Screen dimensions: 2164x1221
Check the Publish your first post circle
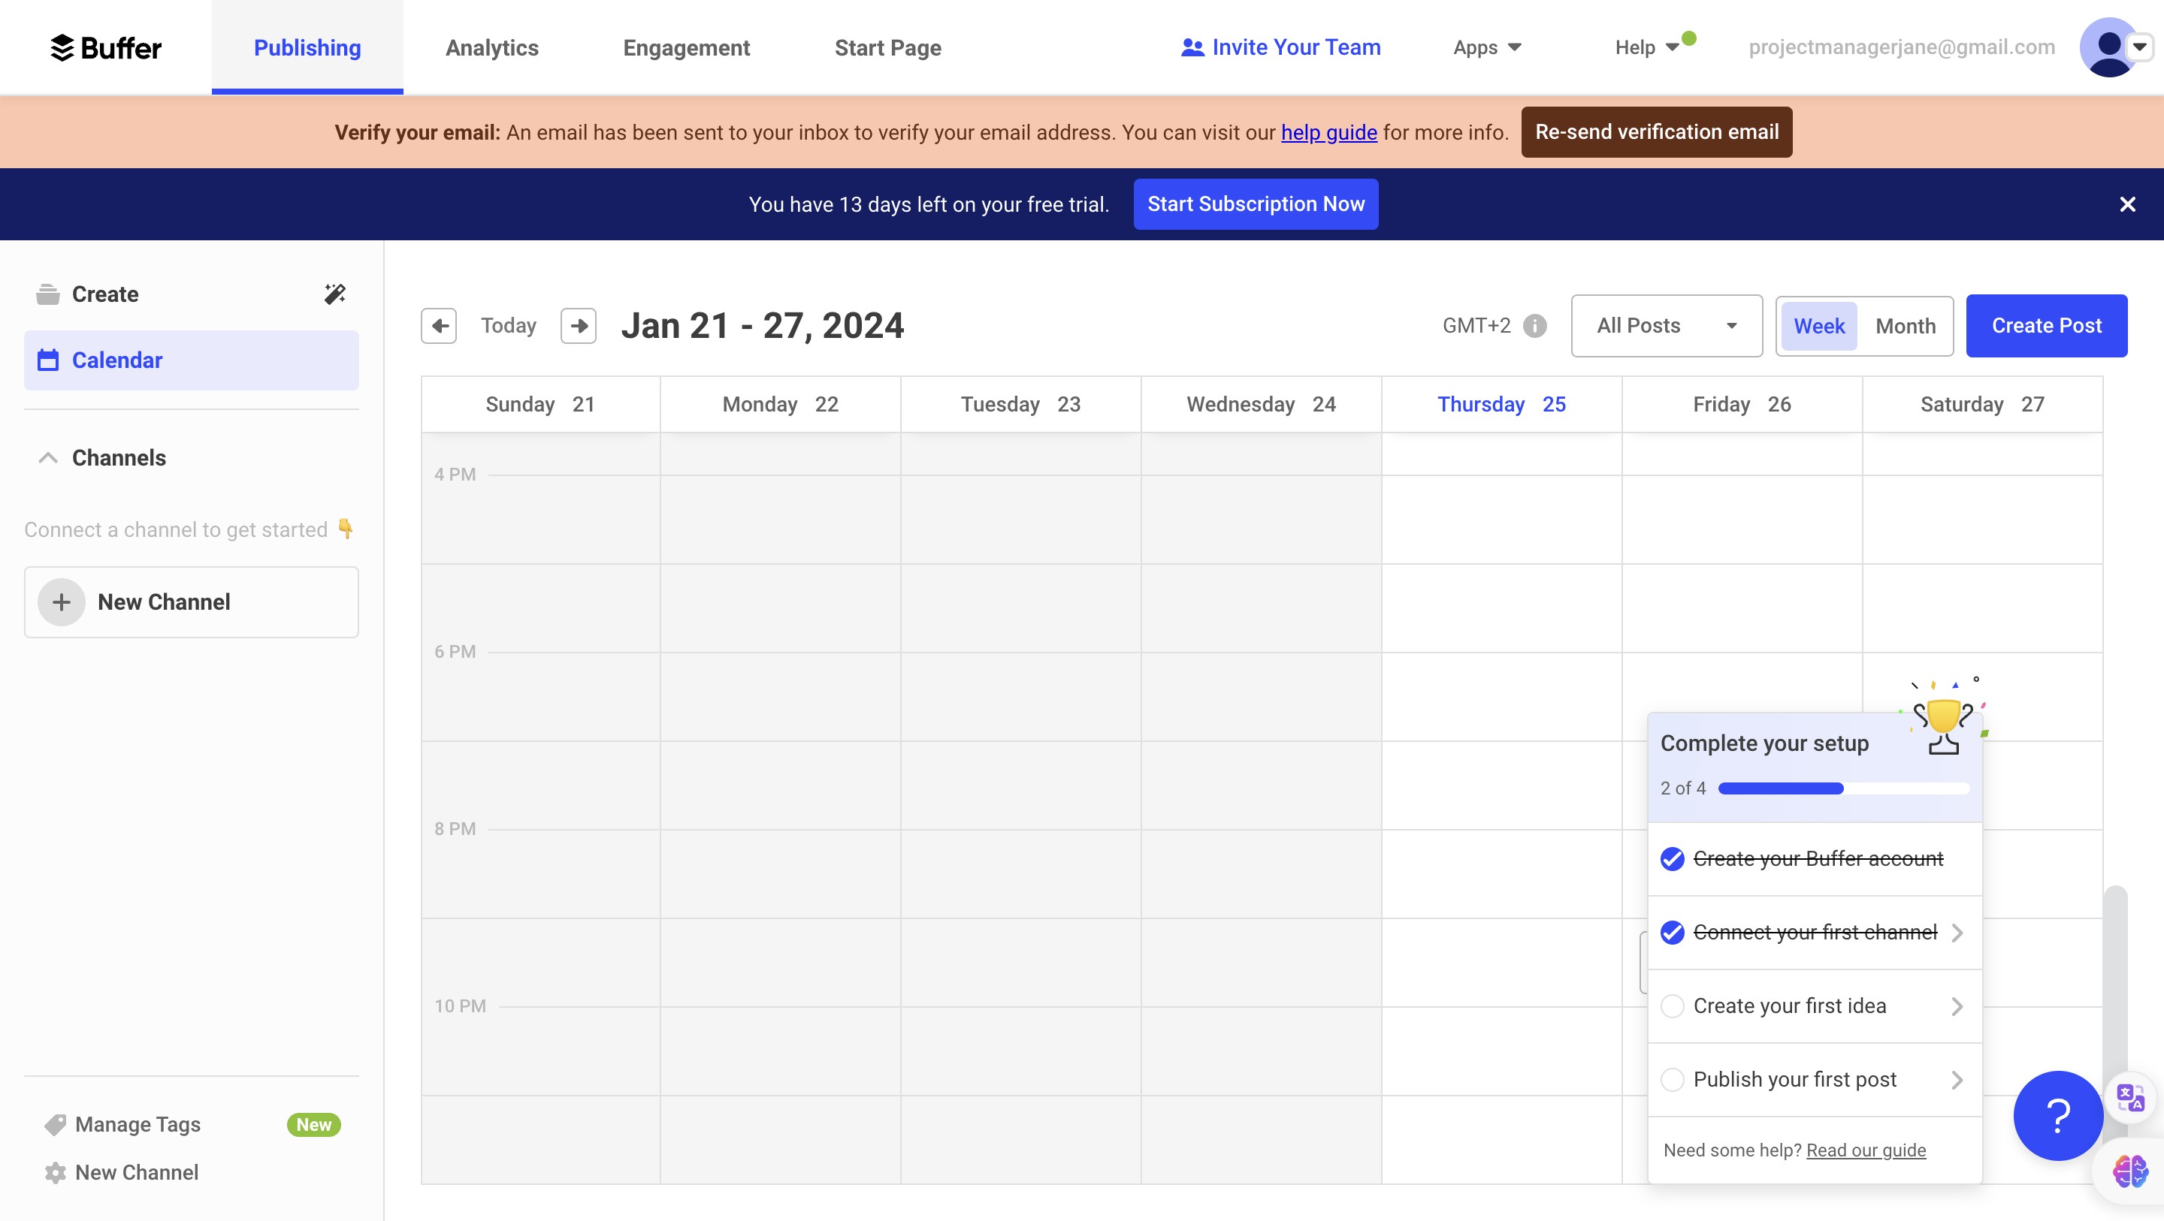click(1672, 1079)
